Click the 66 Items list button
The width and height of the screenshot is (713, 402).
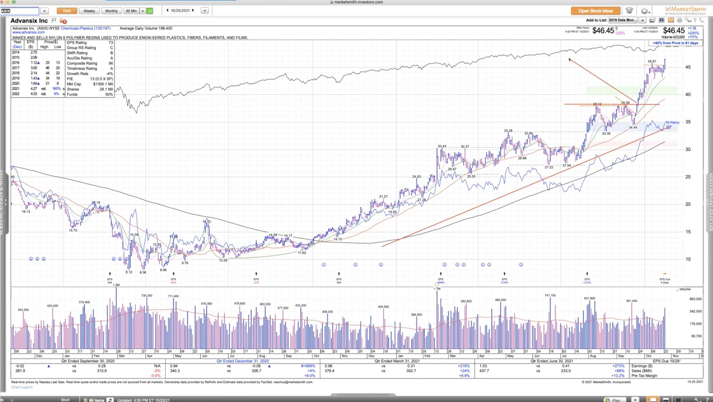[x=94, y=400]
